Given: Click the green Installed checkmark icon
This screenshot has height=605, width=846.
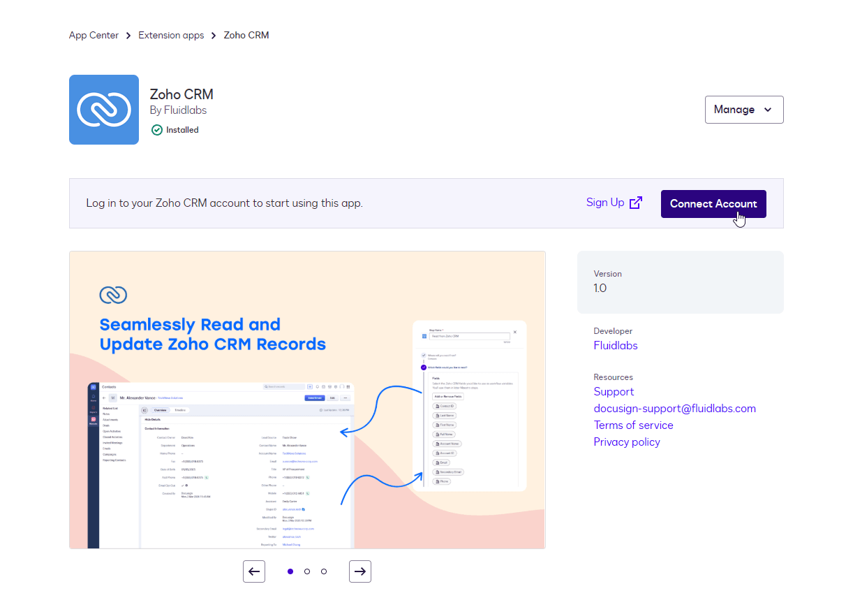Looking at the screenshot, I should [x=157, y=130].
